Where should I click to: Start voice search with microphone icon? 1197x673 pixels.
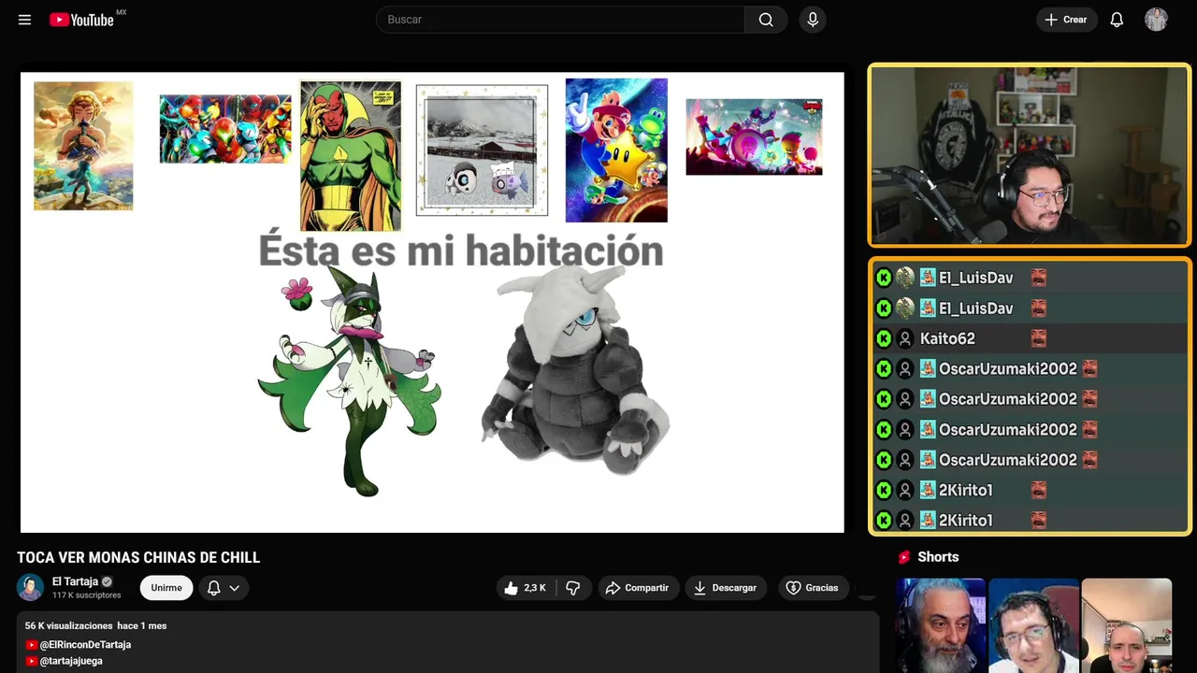tap(813, 20)
